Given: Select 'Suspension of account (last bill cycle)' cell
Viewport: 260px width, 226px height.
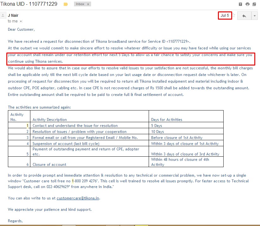Looking at the screenshot, I should tap(90, 143).
